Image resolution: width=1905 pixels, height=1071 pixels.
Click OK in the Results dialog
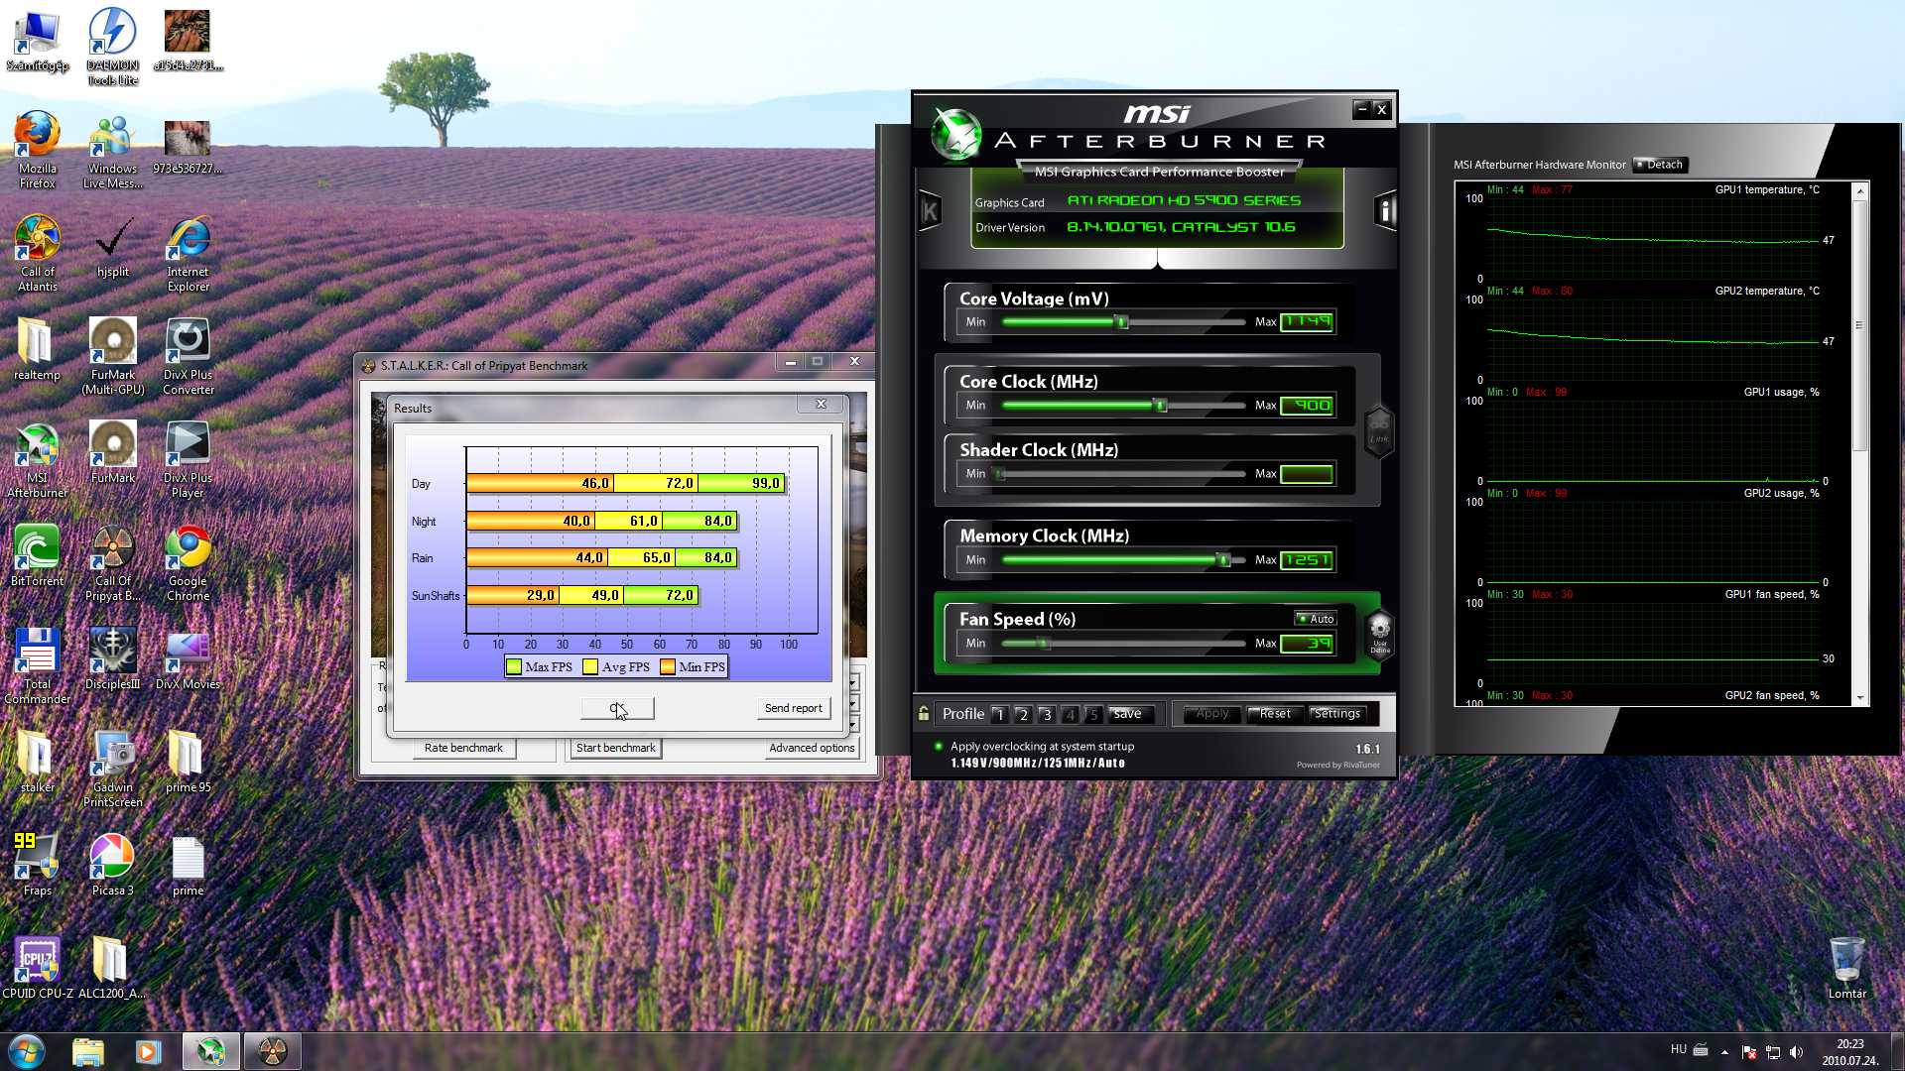pos(617,708)
